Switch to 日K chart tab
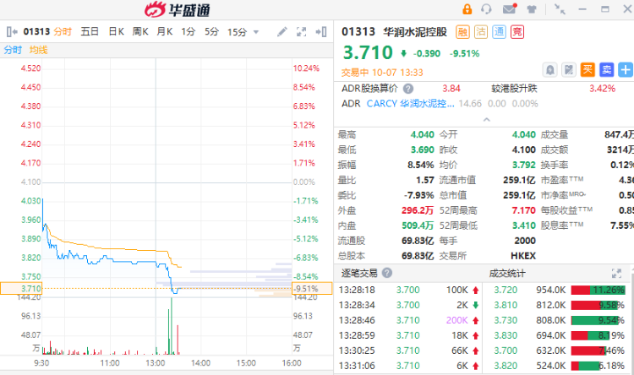 pos(117,32)
